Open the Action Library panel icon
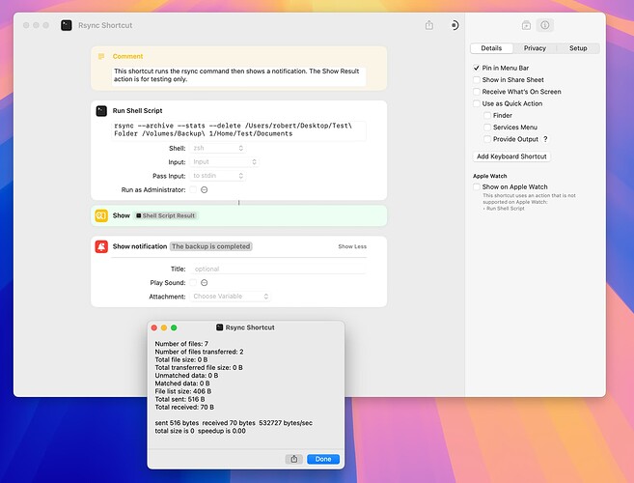This screenshot has height=483, width=634. (526, 25)
